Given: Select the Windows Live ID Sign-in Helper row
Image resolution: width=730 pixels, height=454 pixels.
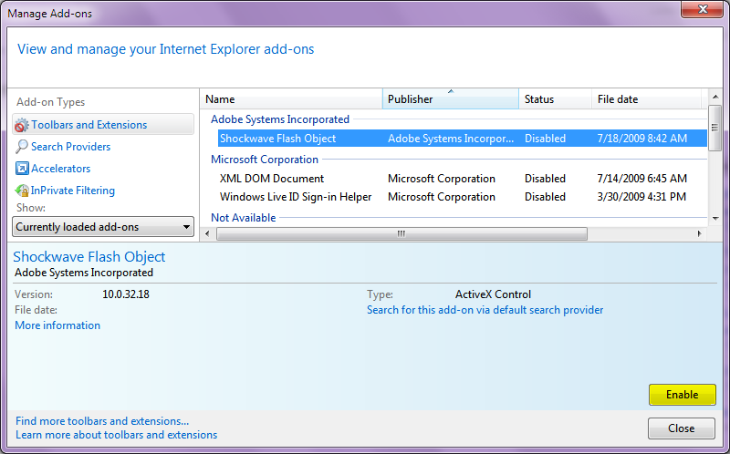Looking at the screenshot, I should point(463,197).
